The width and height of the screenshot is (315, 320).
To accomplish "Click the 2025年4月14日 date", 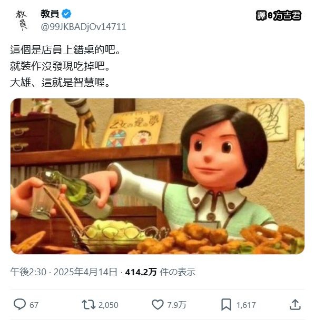I will pyautogui.click(x=85, y=272).
